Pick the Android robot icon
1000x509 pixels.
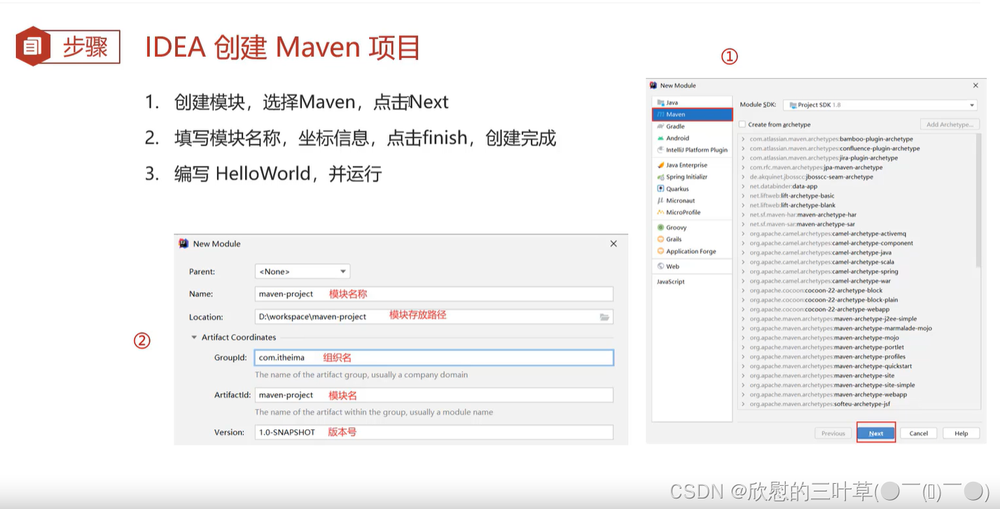(660, 138)
